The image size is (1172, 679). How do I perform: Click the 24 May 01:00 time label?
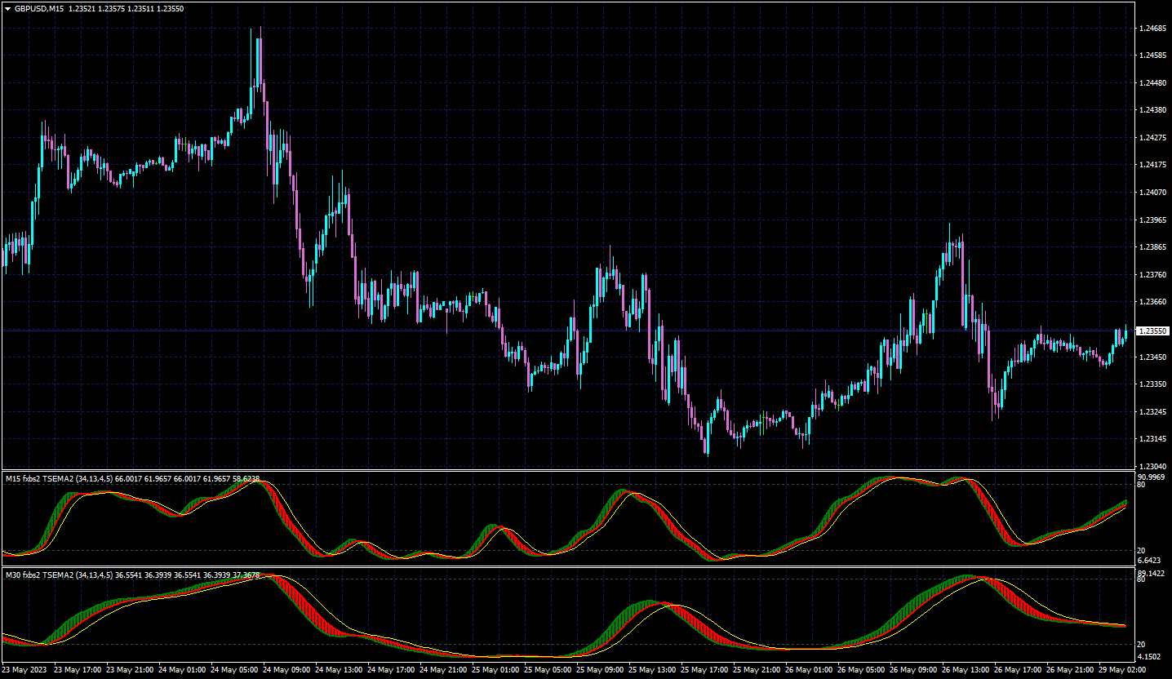click(x=182, y=669)
